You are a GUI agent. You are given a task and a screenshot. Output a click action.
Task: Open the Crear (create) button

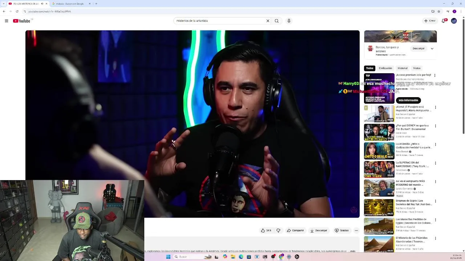[430, 21]
